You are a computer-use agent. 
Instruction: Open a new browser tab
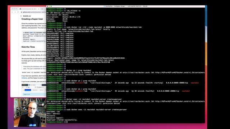(42, 9)
